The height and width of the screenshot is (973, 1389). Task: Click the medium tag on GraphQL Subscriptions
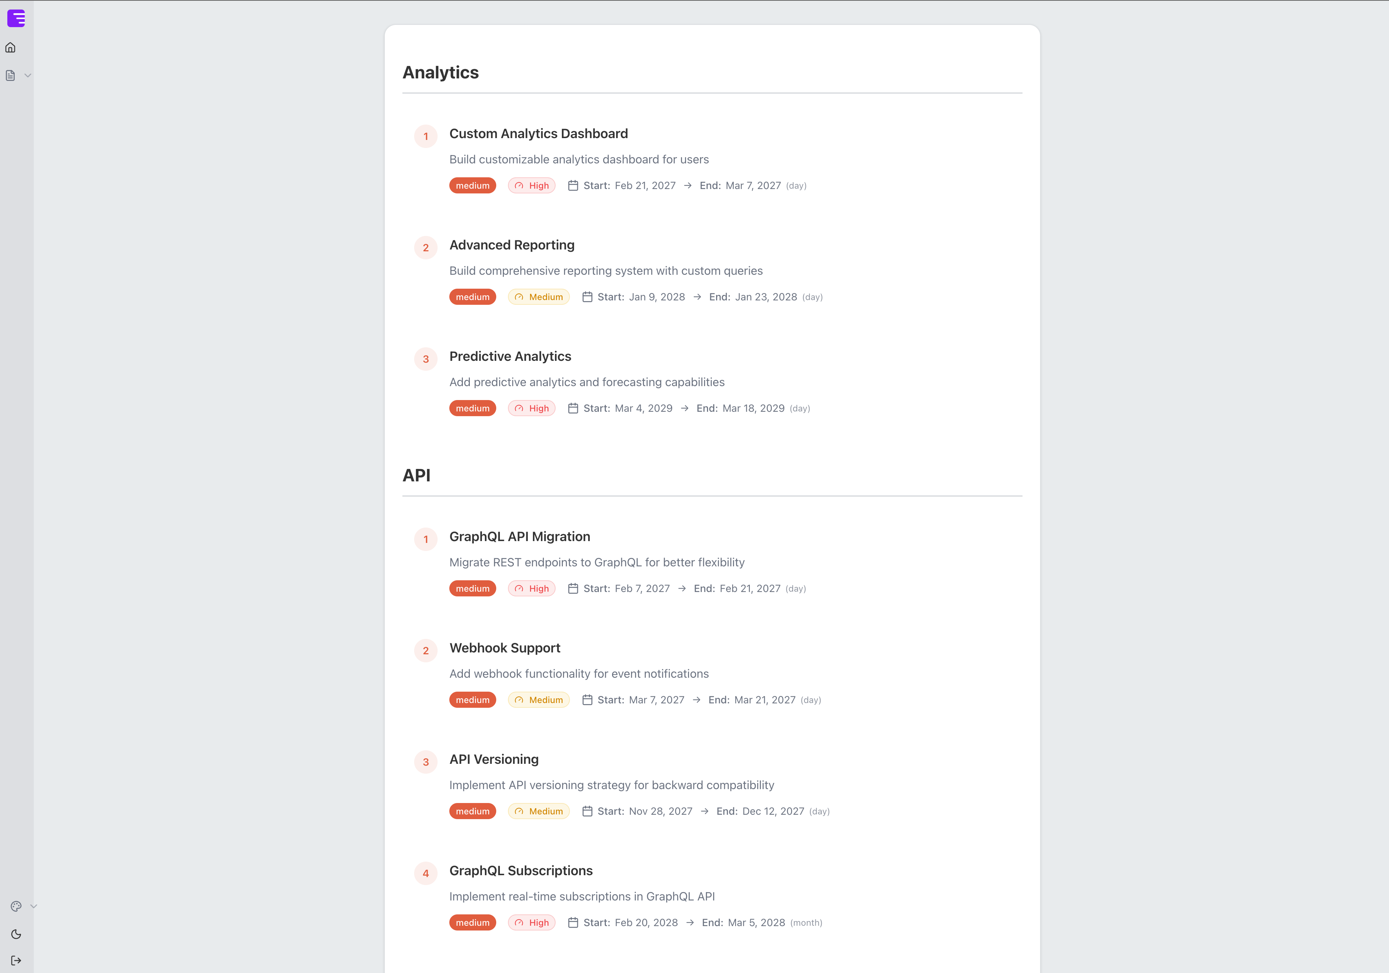click(472, 922)
